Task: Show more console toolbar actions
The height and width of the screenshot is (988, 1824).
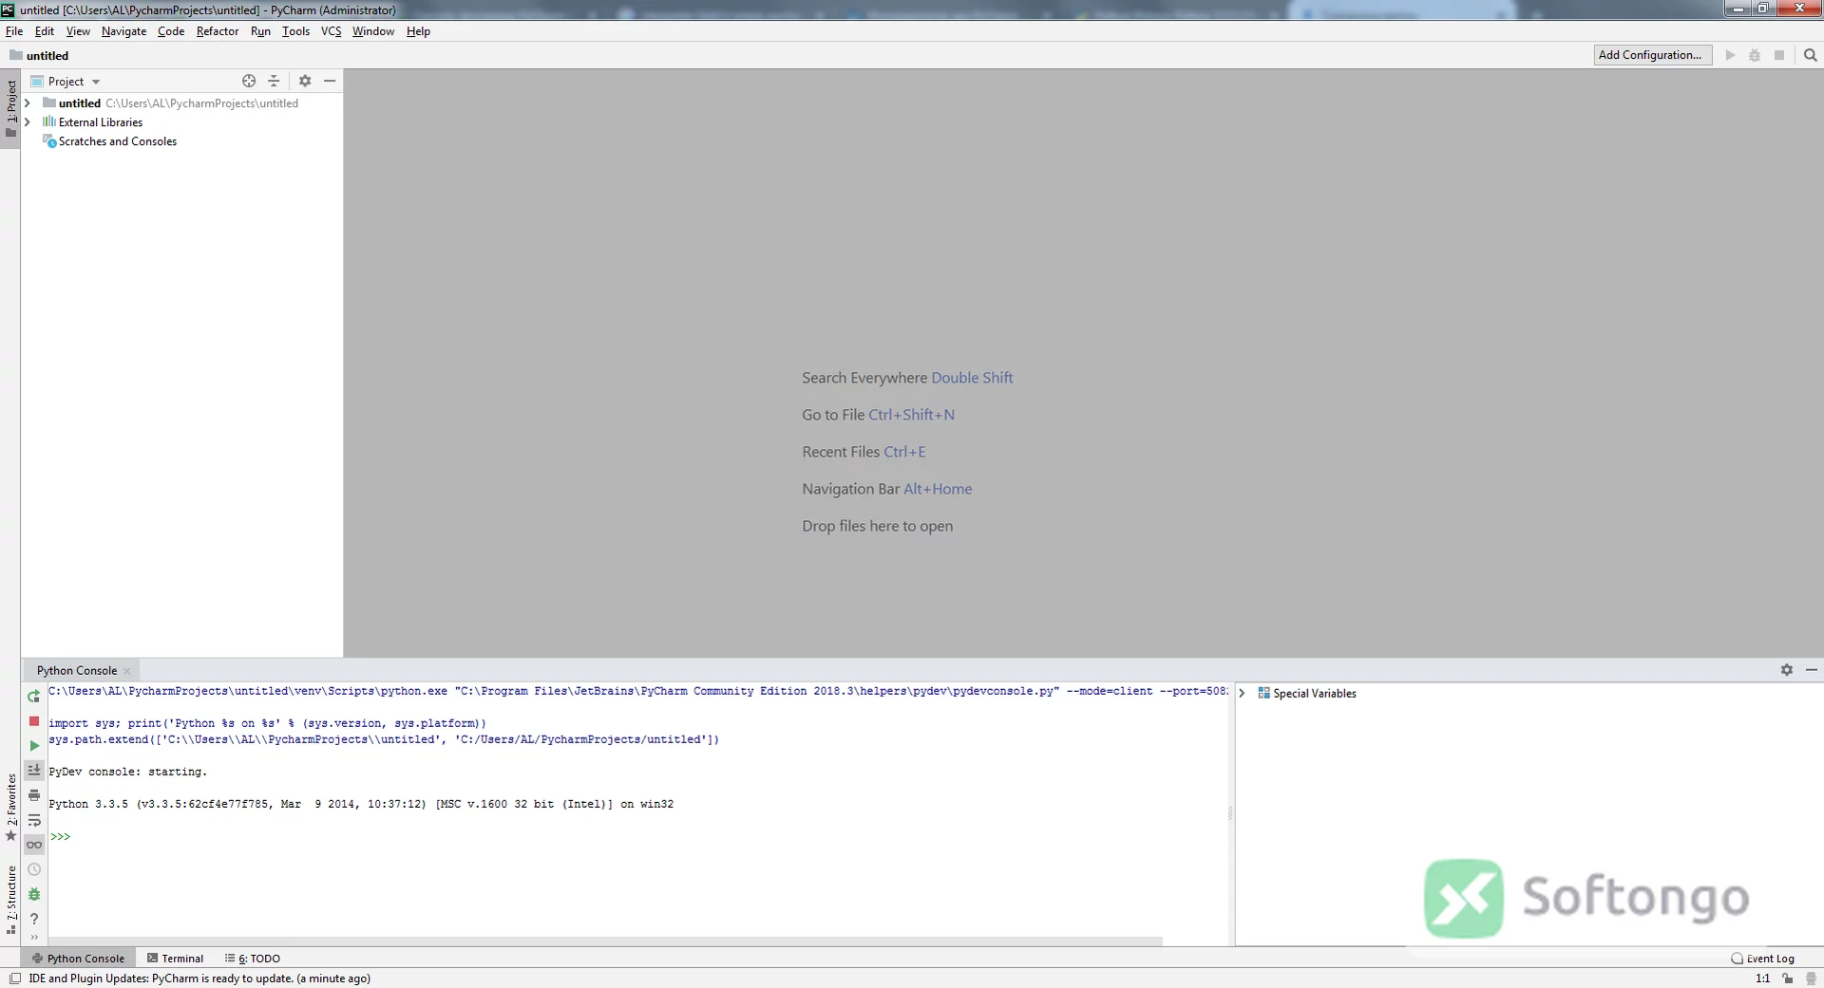Action: (34, 938)
